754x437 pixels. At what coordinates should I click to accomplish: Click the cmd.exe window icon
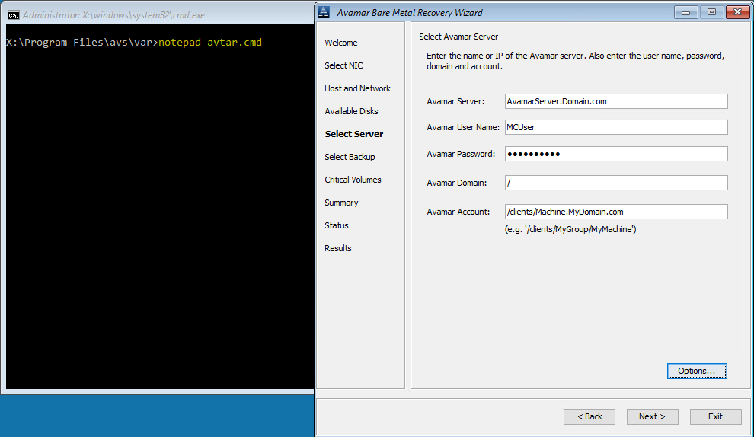(13, 14)
